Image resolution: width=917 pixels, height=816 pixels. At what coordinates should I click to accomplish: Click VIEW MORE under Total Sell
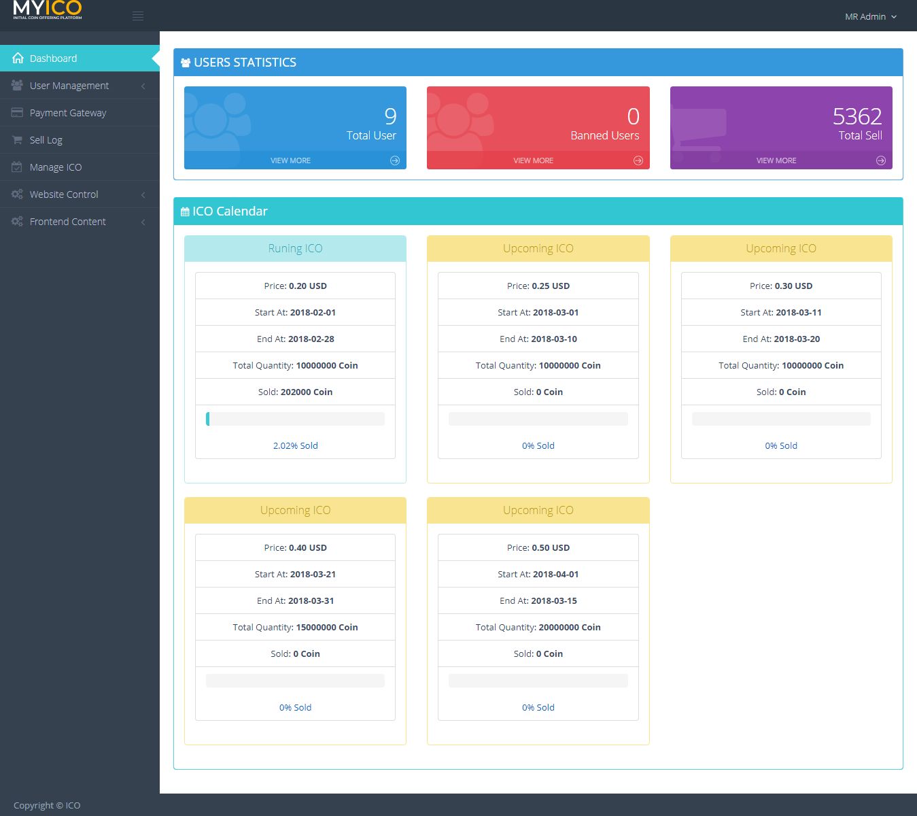[x=776, y=160]
